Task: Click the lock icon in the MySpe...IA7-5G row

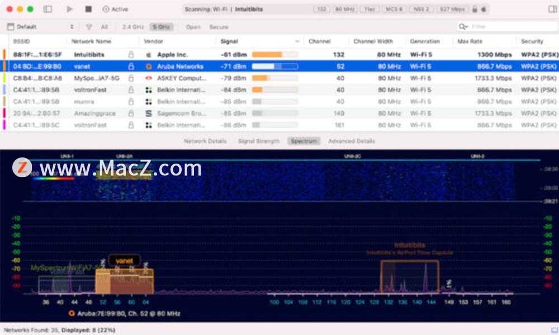Action: coord(131,78)
